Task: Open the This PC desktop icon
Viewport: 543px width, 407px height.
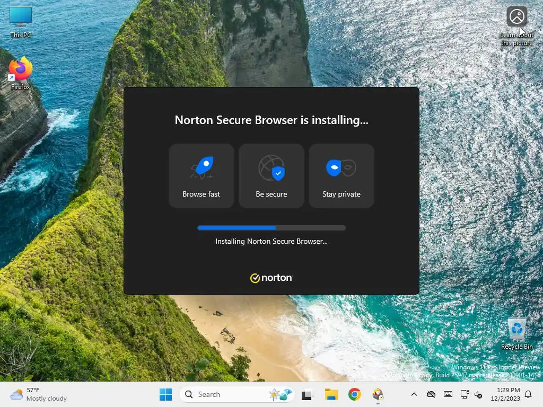Action: tap(21, 22)
